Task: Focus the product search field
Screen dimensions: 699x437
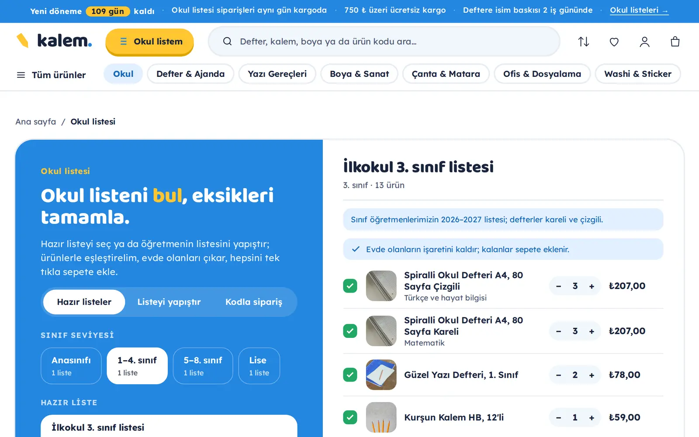Action: tap(384, 41)
